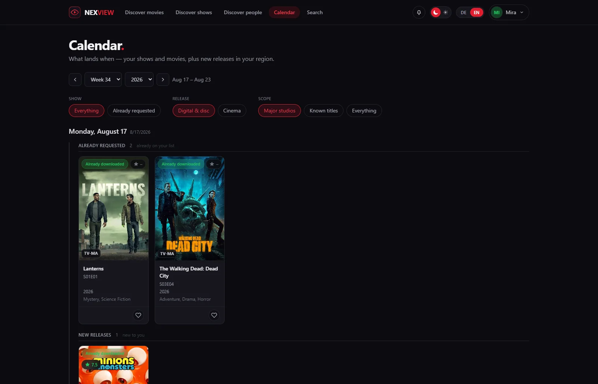598x384 pixels.
Task: Open the Search page
Action: 315,12
